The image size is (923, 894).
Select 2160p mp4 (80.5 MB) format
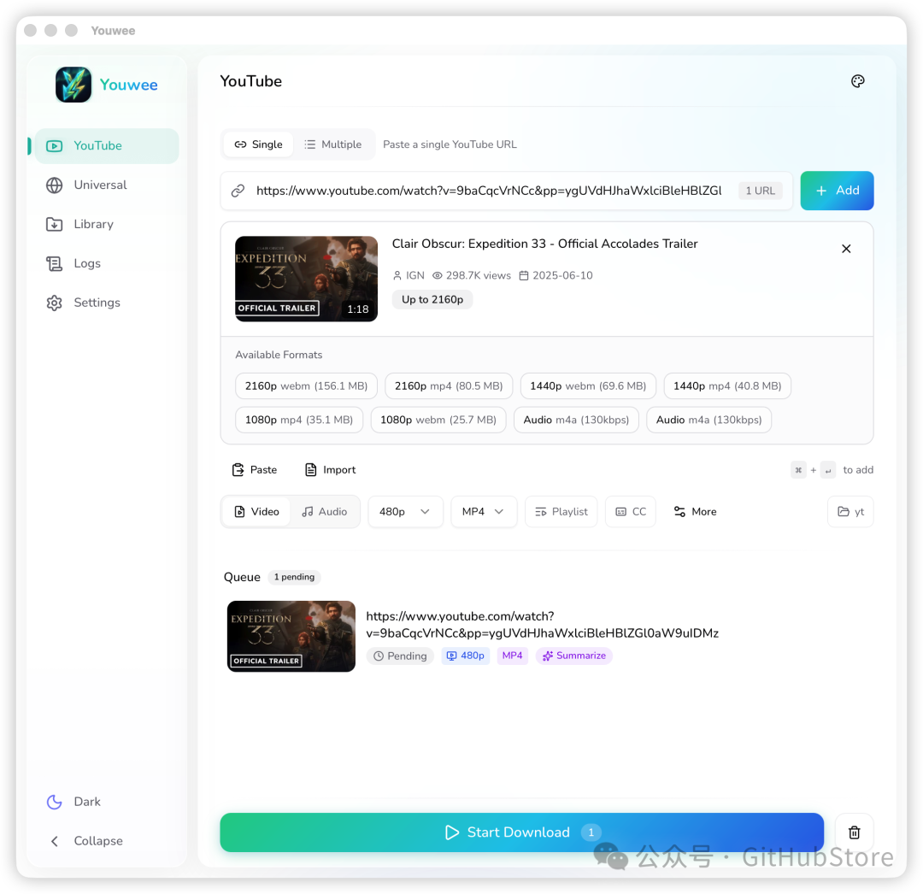point(449,386)
